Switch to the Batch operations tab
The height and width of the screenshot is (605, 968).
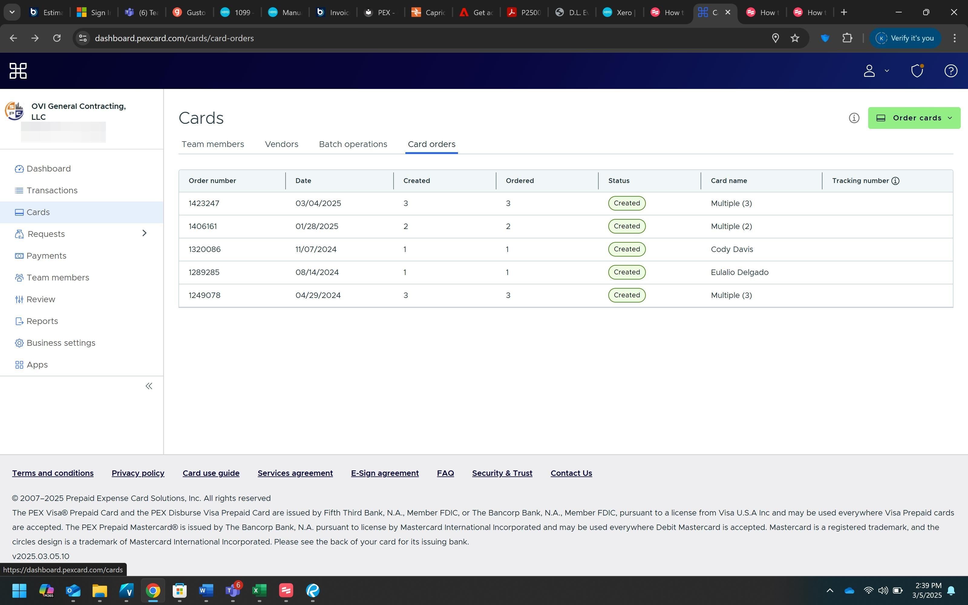353,145
